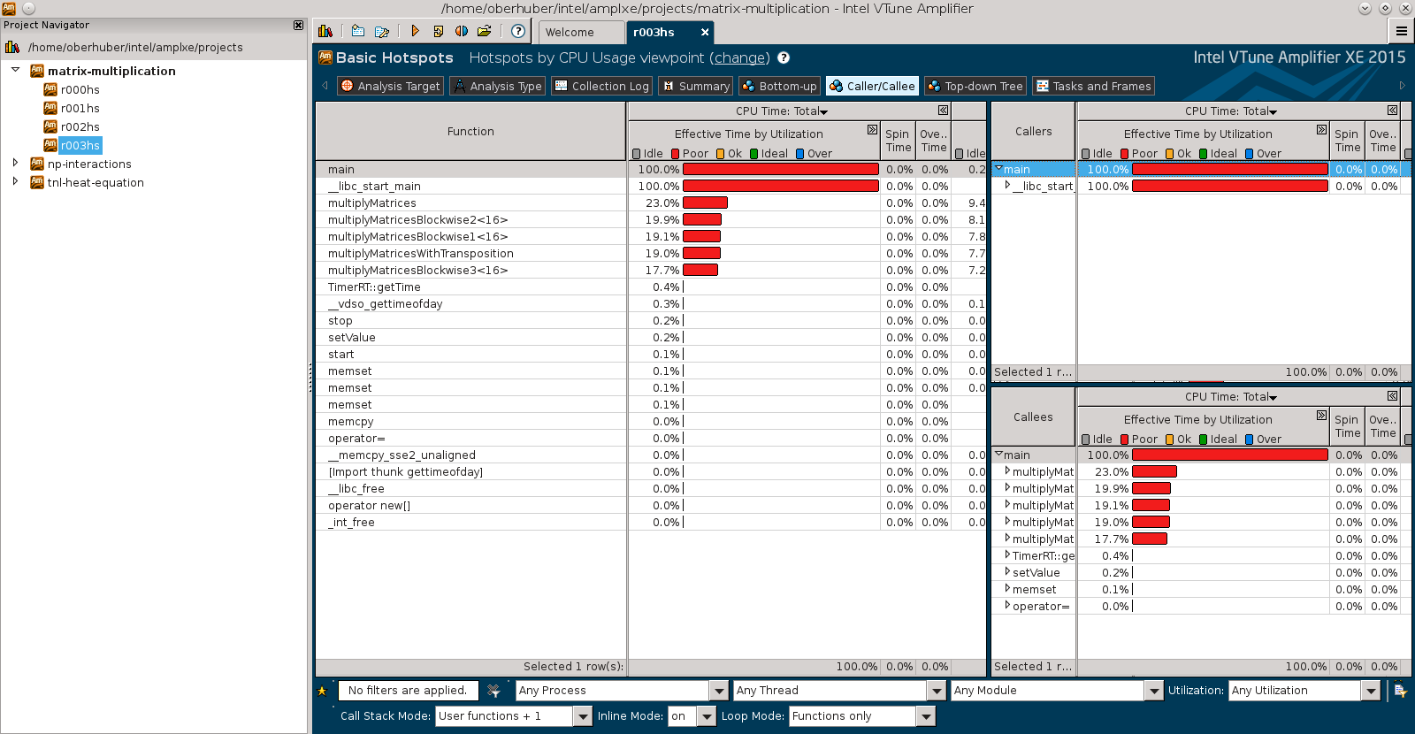
Task: Open the Project Properties toolbar icon
Action: (x=381, y=31)
